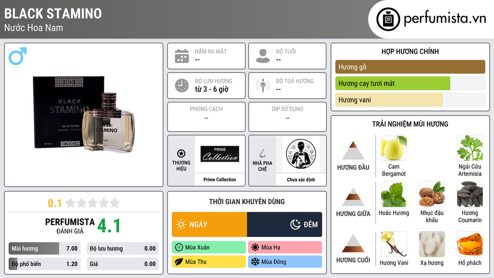Screen dimensions: 494x278
Task: Select the Nhục đậu khấu note image
Action: 432,194
